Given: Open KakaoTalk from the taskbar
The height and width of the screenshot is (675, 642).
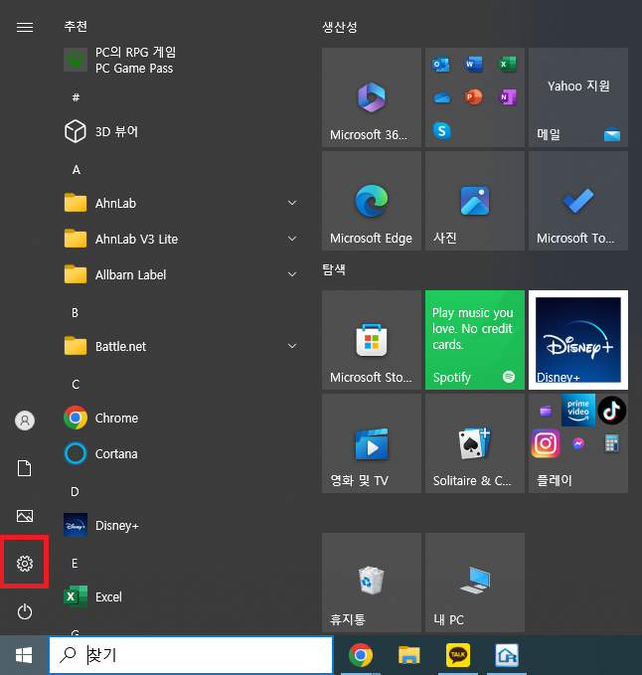Looking at the screenshot, I should point(458,655).
